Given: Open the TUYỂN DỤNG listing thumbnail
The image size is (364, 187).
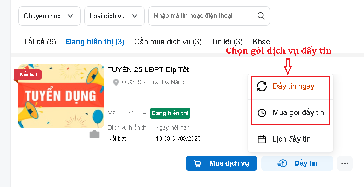Looking at the screenshot, I should [61, 96].
